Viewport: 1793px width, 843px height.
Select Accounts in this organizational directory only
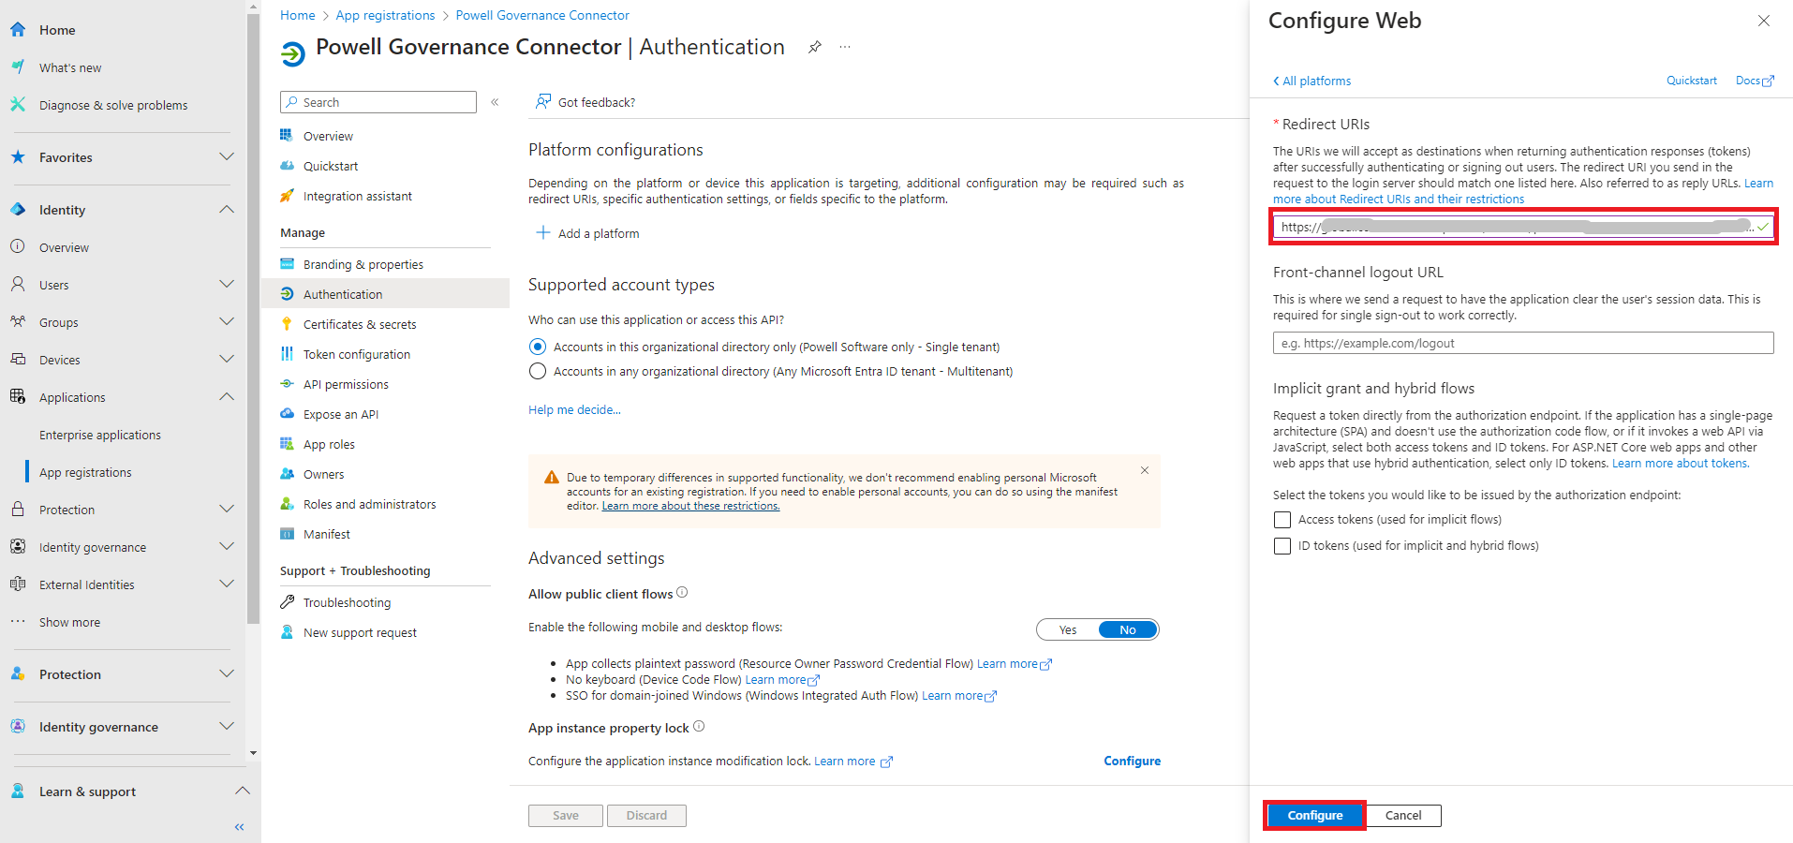(538, 347)
